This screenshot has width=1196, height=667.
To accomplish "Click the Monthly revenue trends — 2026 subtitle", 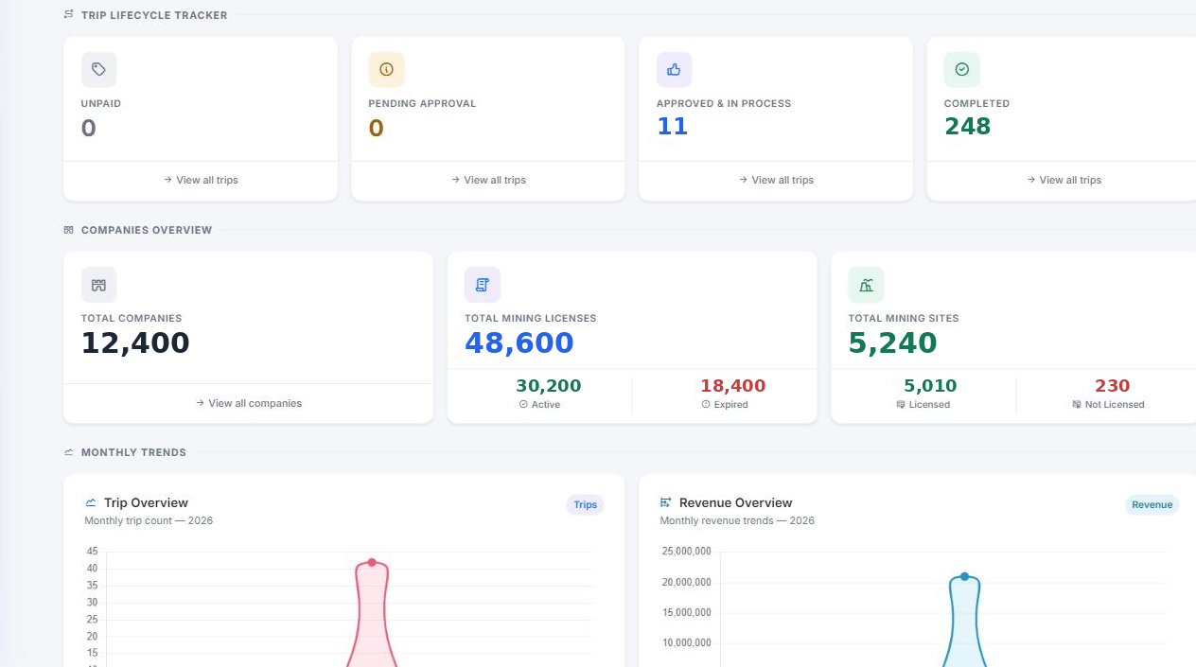I will click(x=737, y=520).
